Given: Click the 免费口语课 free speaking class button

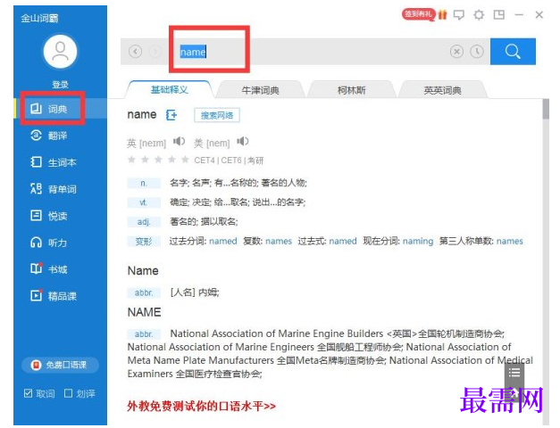Looking at the screenshot, I should [60, 365].
